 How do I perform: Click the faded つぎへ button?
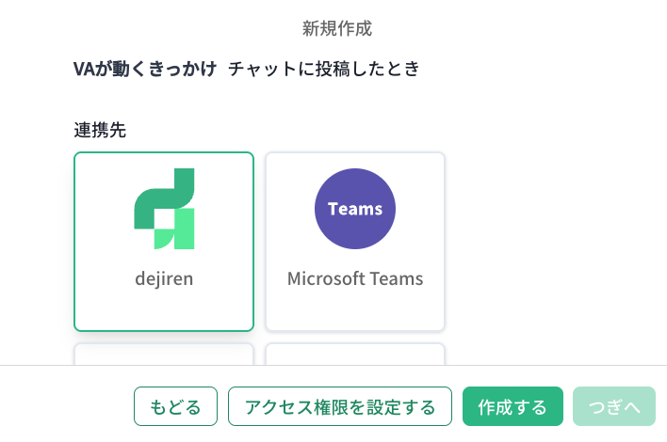click(614, 406)
